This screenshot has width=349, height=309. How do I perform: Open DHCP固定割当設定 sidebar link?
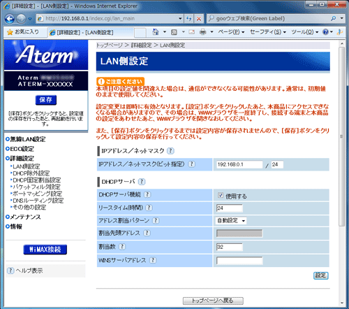click(37, 180)
